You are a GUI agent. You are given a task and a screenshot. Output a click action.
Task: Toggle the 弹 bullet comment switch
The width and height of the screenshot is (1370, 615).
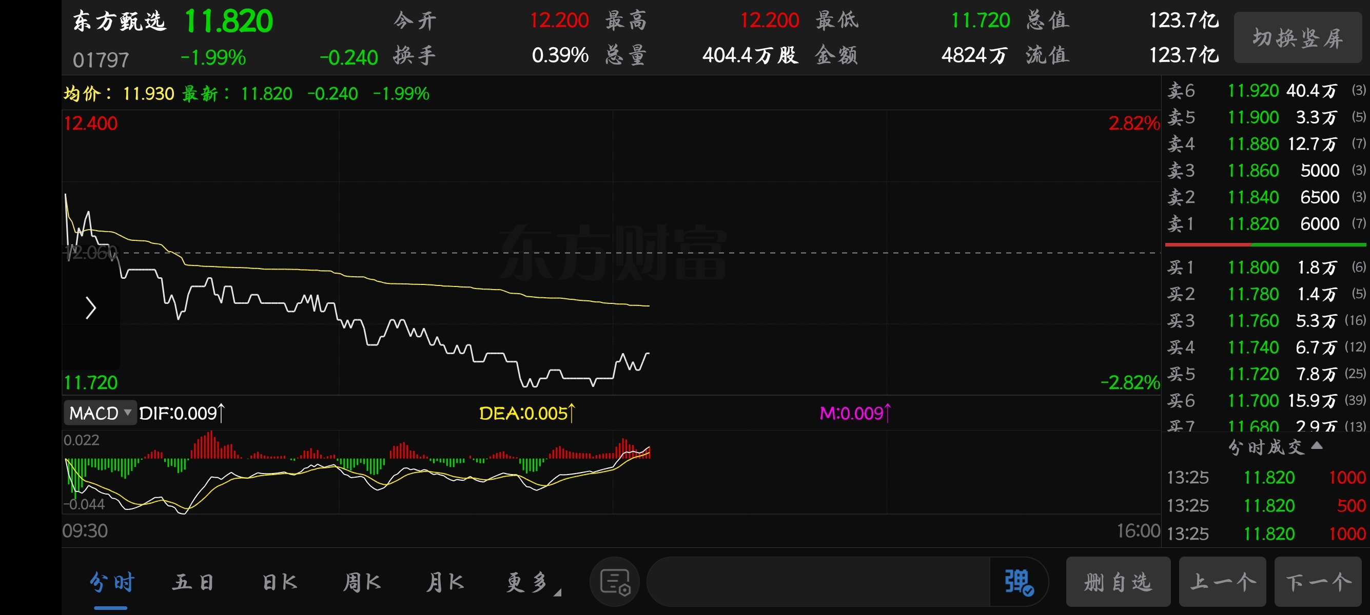pyautogui.click(x=1019, y=582)
